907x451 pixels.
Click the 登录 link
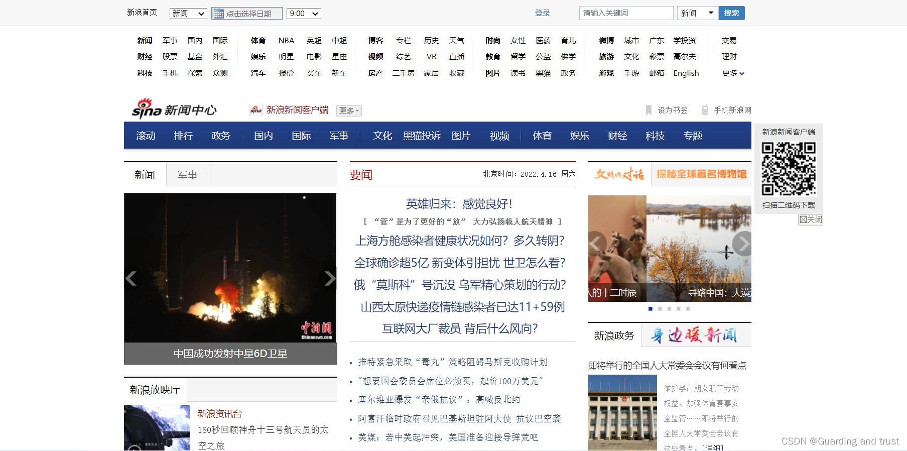coord(543,13)
